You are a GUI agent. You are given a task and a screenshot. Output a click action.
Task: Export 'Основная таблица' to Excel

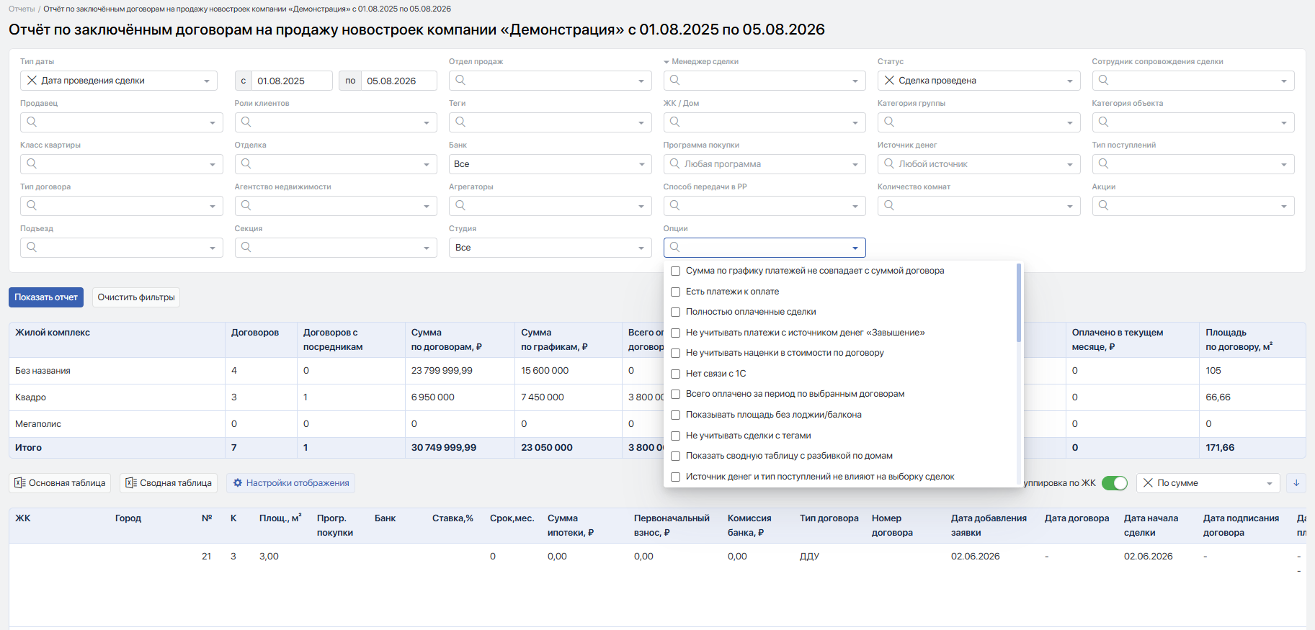tap(60, 483)
